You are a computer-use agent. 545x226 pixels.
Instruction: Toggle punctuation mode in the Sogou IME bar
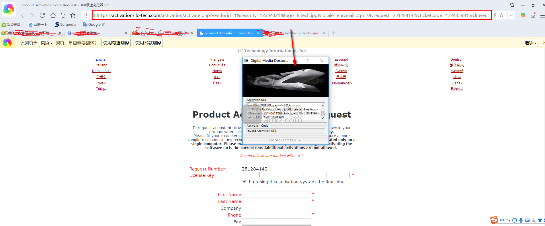[x=508, y=220]
